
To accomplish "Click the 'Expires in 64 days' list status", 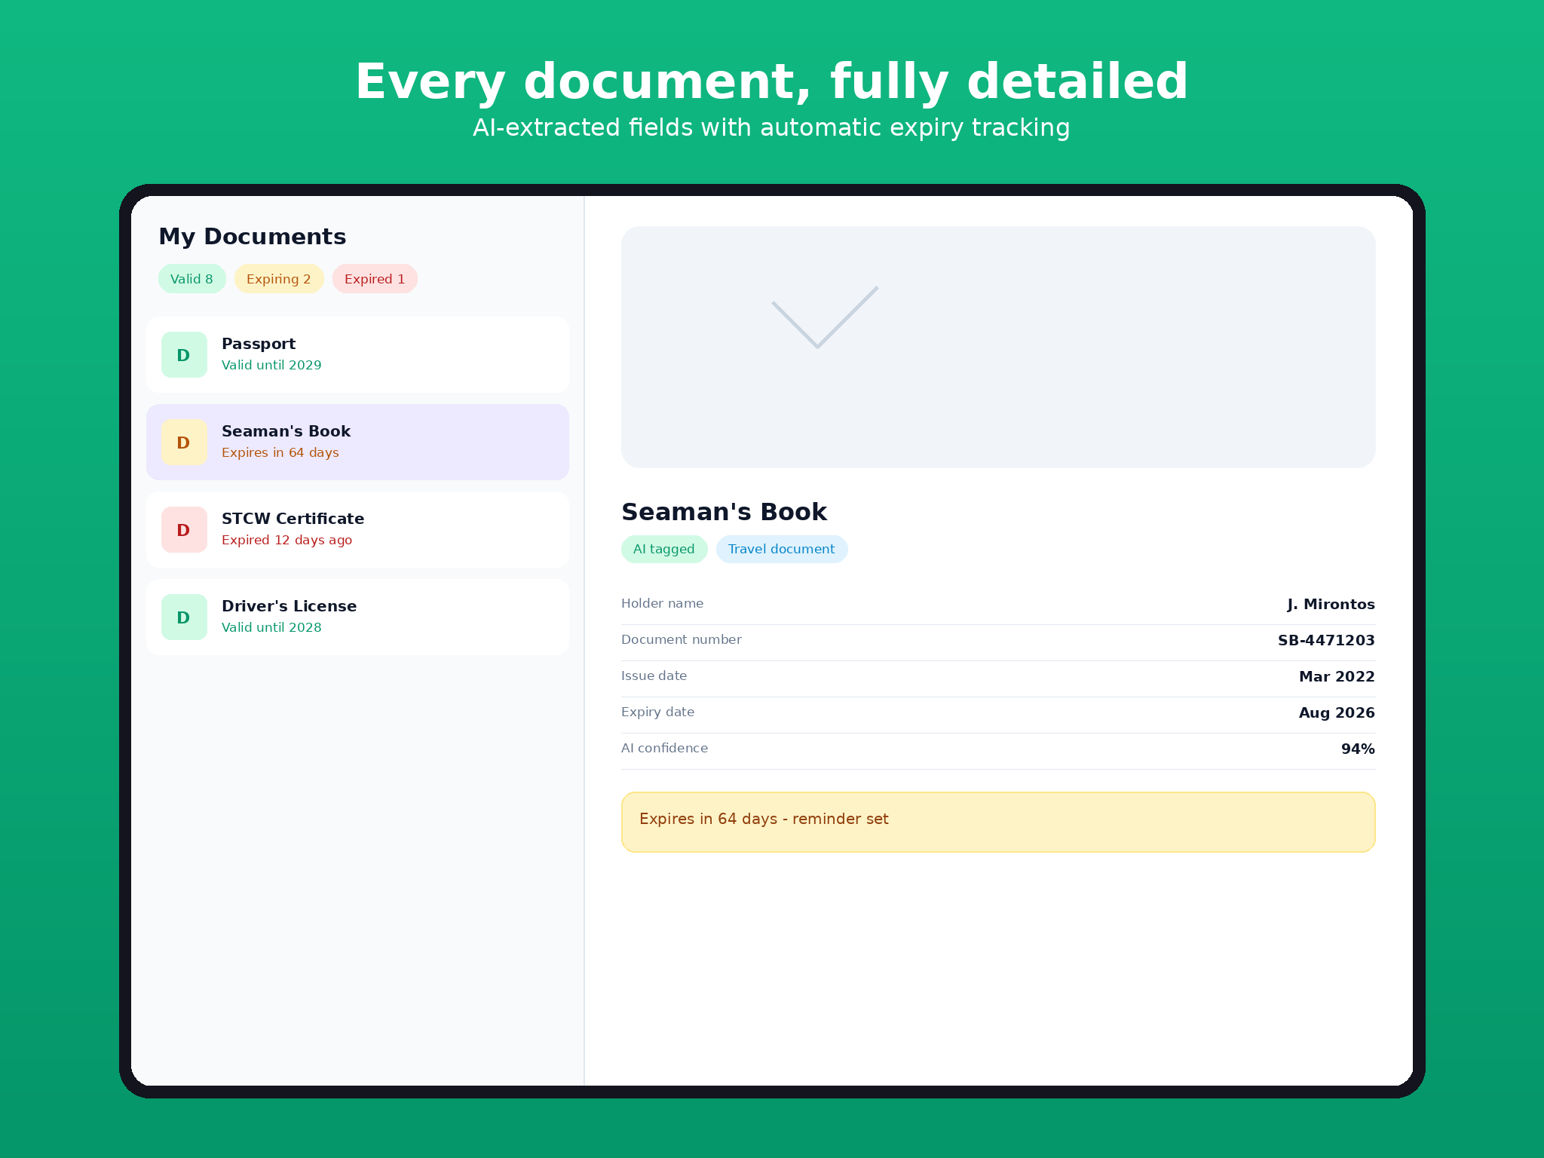I will pyautogui.click(x=280, y=452).
